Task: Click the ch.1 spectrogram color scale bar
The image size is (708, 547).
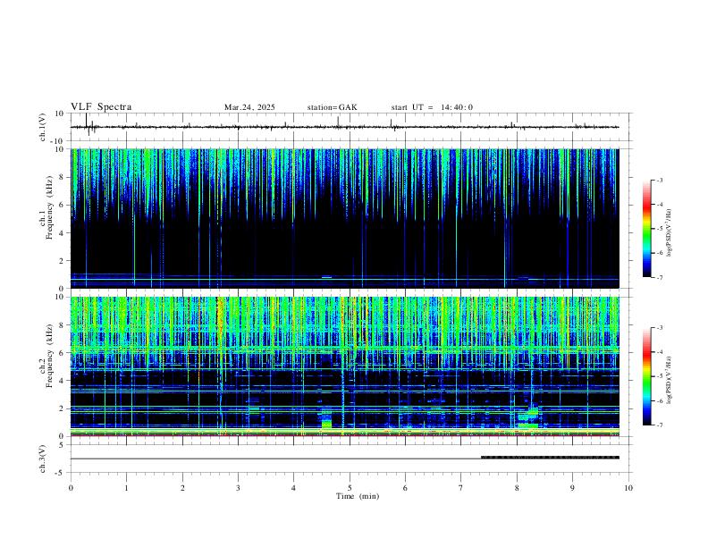Action: [x=646, y=228]
